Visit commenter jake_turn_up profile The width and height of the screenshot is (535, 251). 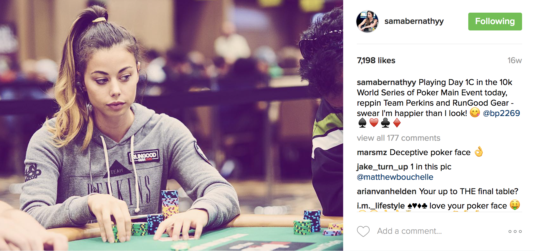point(382,167)
